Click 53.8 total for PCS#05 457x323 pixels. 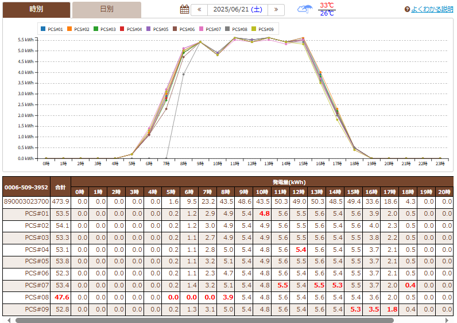61,261
